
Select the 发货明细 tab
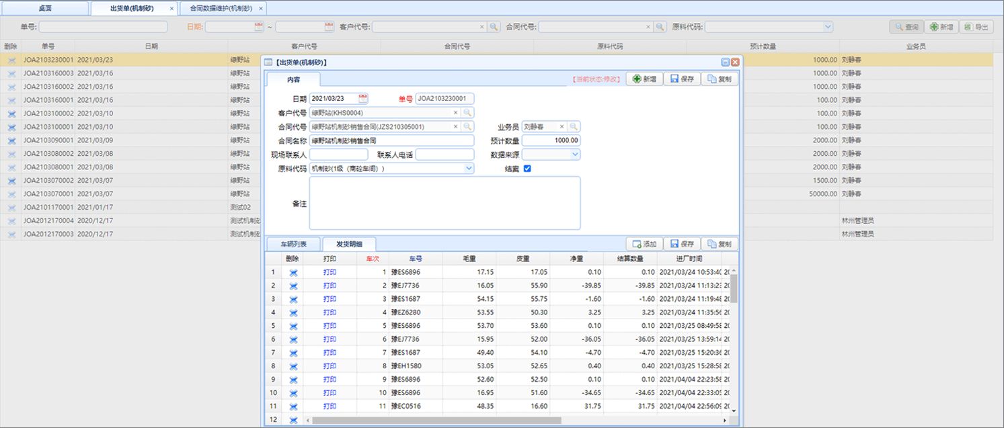[349, 244]
